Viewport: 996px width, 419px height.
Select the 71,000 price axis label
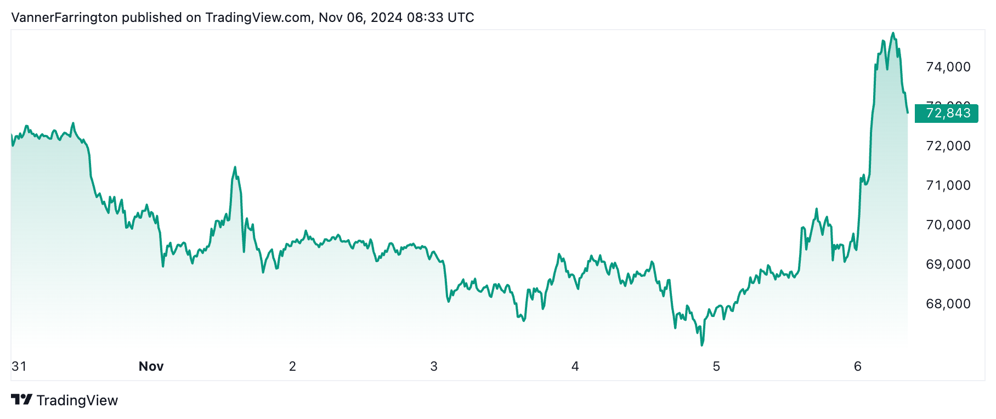[x=948, y=185]
